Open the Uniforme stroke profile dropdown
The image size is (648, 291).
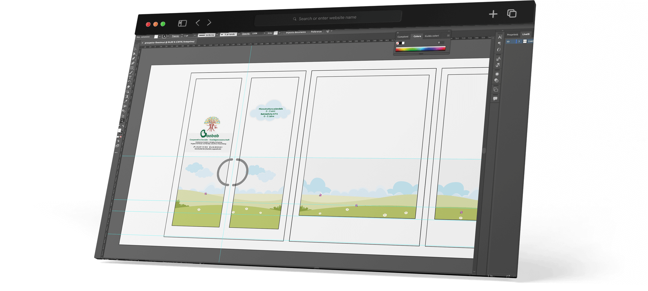(x=217, y=35)
